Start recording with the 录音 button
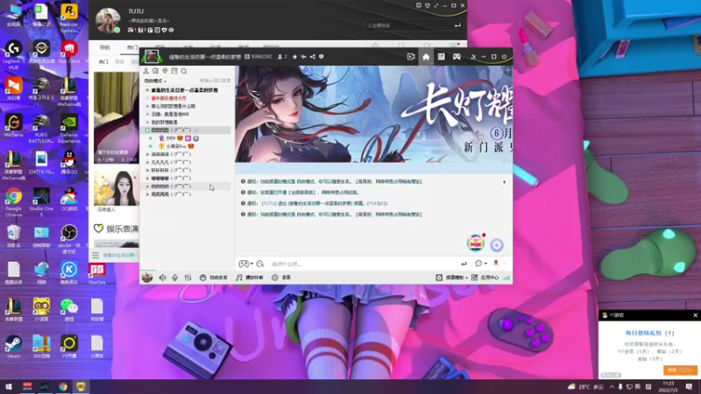Screen dimensions: 701x394 pyautogui.click(x=281, y=278)
